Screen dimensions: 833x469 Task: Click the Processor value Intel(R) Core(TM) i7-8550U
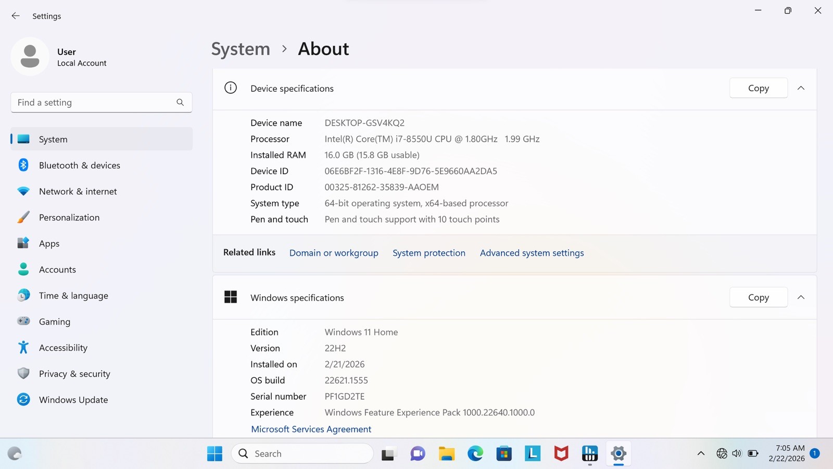432,139
